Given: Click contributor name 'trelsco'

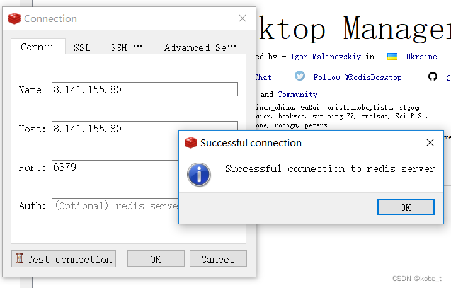Looking at the screenshot, I should point(375,116).
